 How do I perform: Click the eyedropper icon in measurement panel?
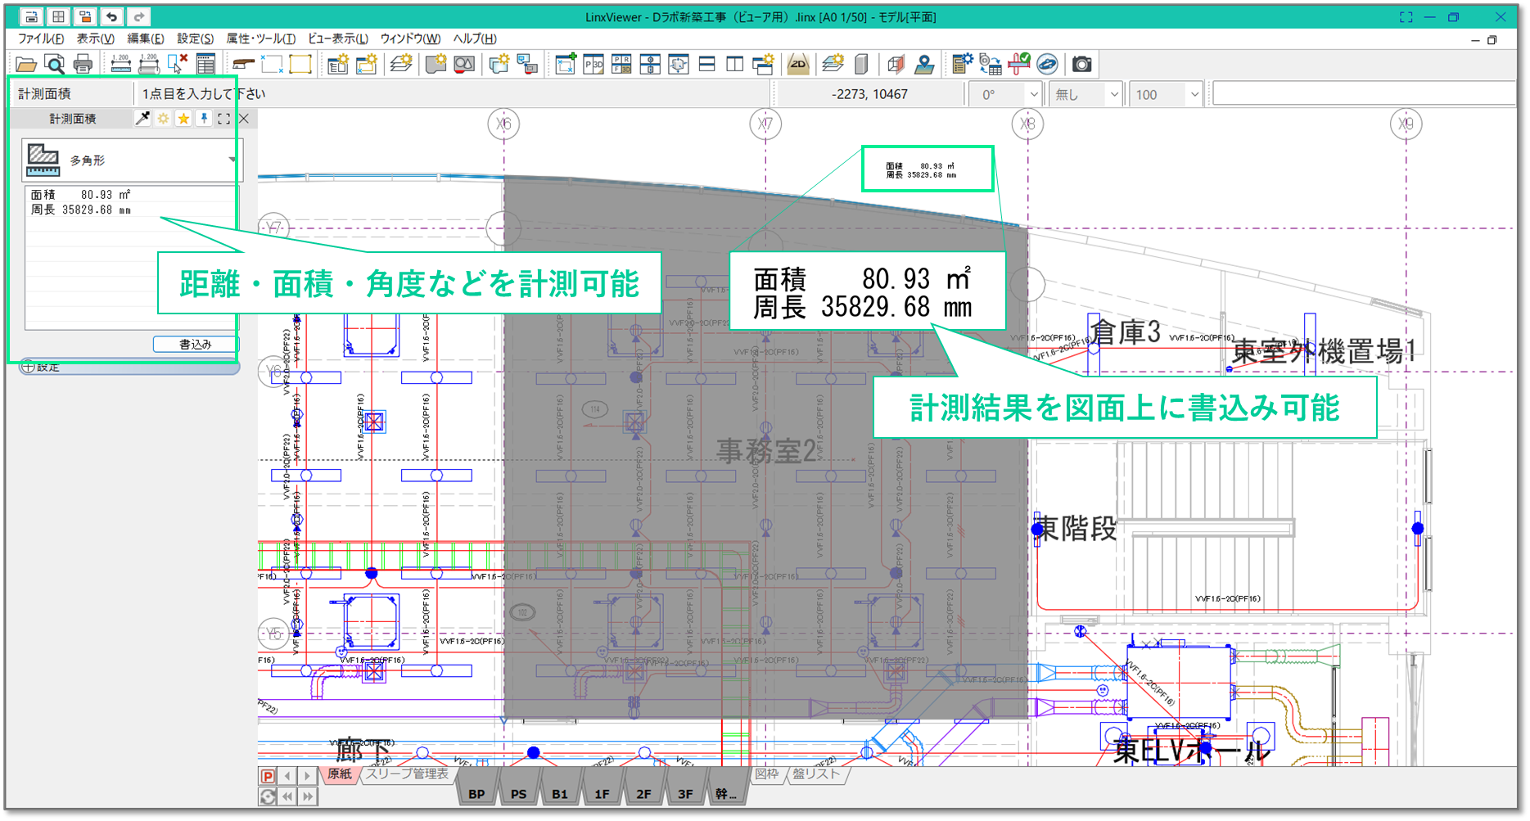[x=142, y=119]
